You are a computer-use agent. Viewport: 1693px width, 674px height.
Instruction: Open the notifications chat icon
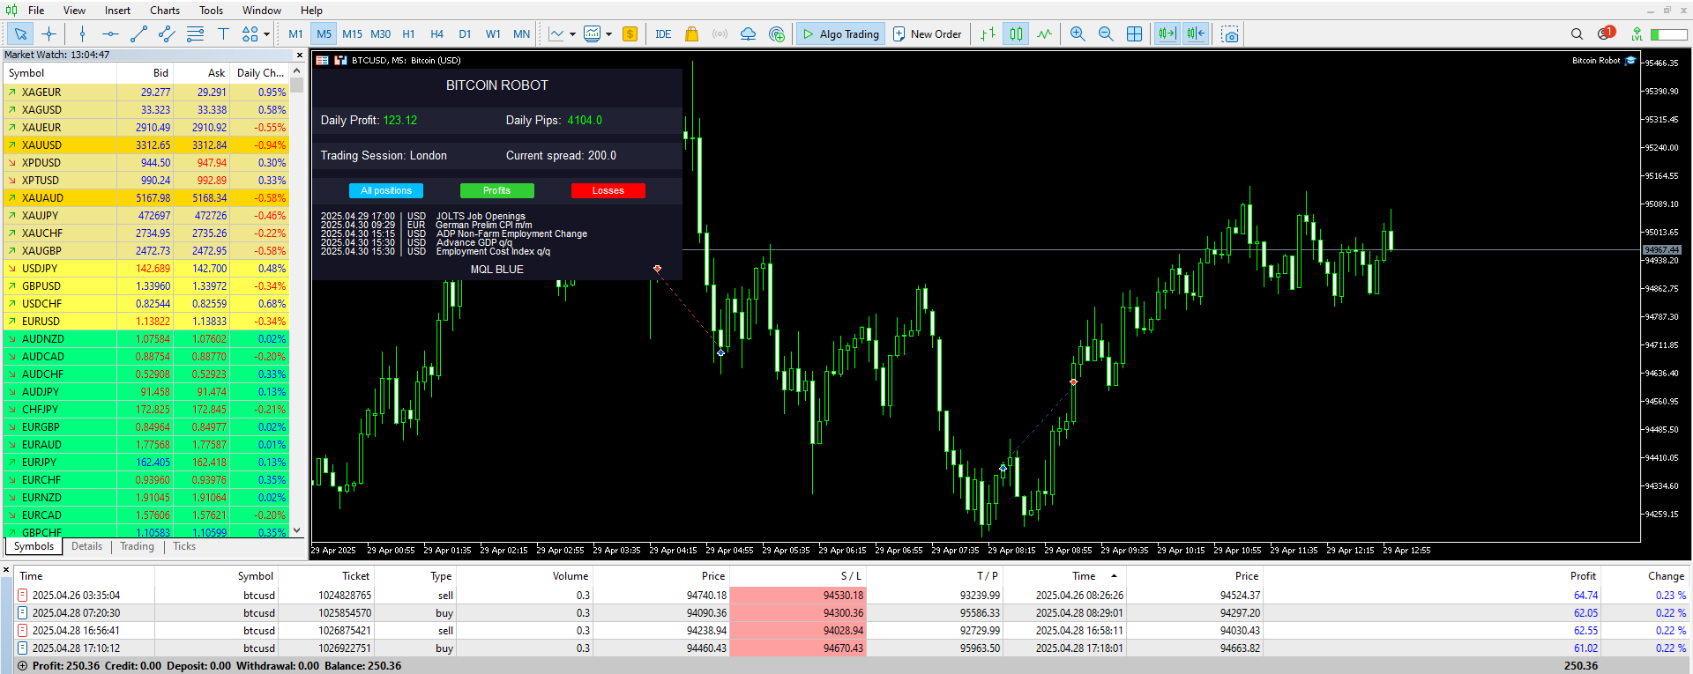[1605, 33]
